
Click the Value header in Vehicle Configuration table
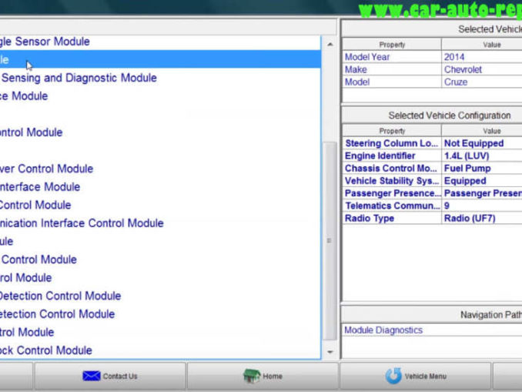491,131
